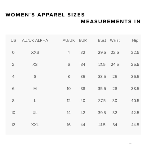The image size is (144, 144).
Task: Click the EUR size 38 cell
Action: [83, 89]
